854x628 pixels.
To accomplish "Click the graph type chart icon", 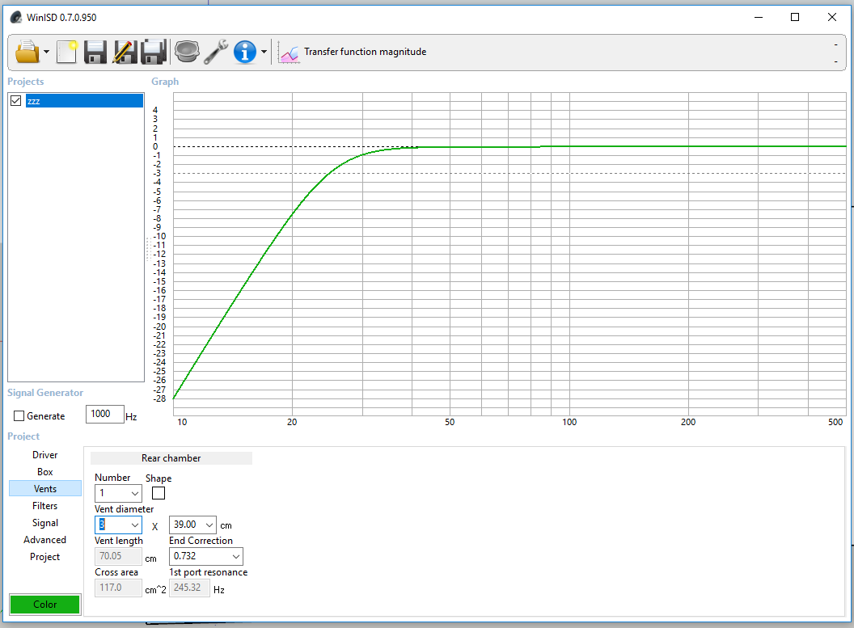I will pyautogui.click(x=289, y=53).
